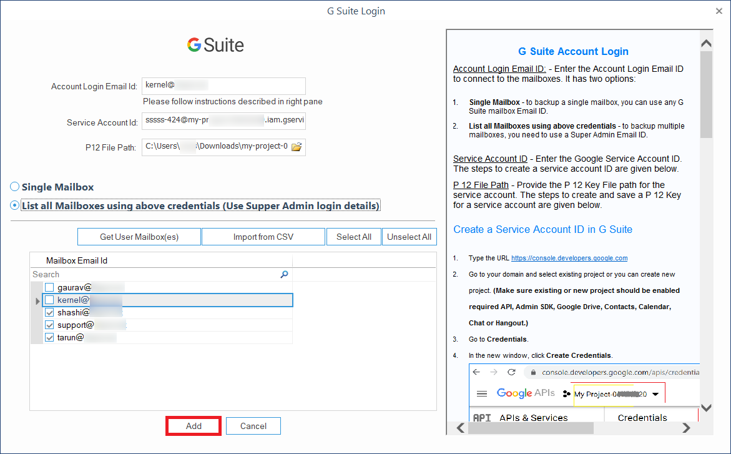731x454 pixels.
Task: Select the Single Mailbox radio option
Action: click(x=15, y=187)
